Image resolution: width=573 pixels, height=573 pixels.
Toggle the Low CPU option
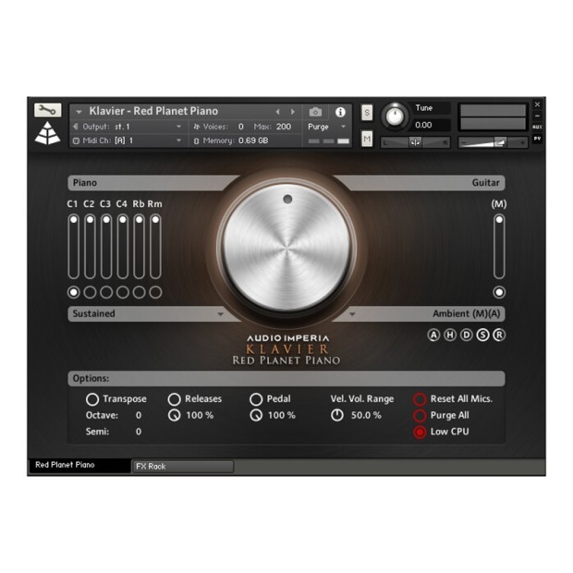pos(420,432)
